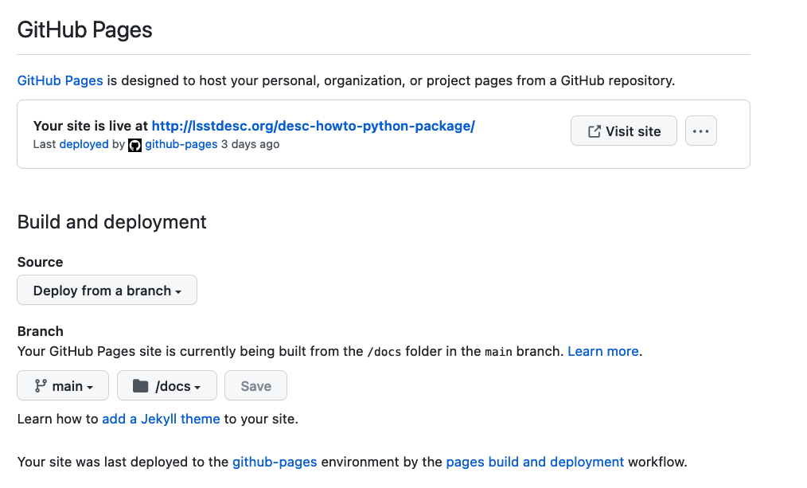Click the GitHub Pages page heading
Image resolution: width=807 pixels, height=488 pixels.
tap(85, 30)
